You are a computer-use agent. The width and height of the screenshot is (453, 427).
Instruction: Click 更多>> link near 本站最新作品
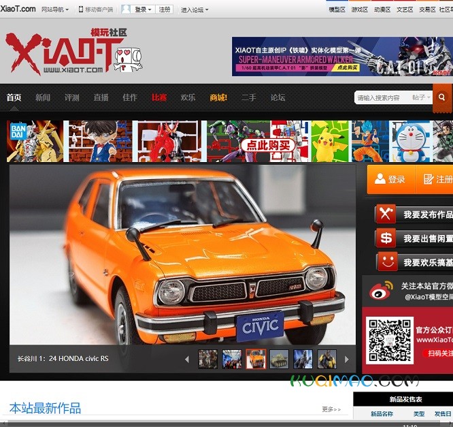tap(331, 409)
